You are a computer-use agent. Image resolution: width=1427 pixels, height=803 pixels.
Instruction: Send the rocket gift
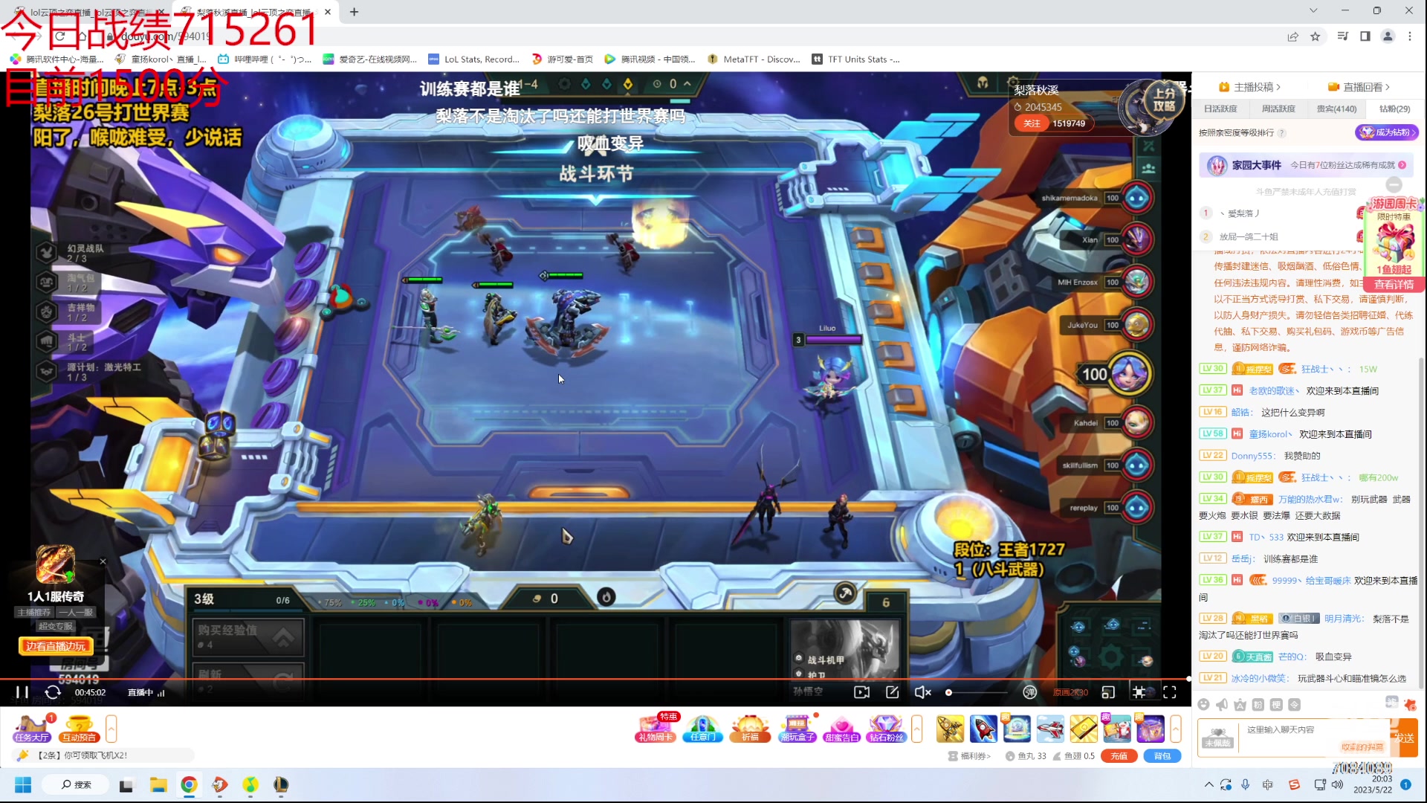(983, 729)
